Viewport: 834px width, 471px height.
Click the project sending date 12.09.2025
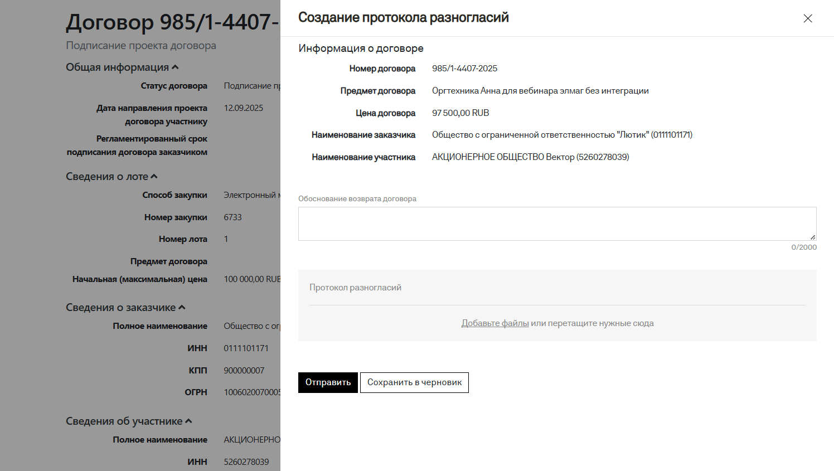(243, 108)
